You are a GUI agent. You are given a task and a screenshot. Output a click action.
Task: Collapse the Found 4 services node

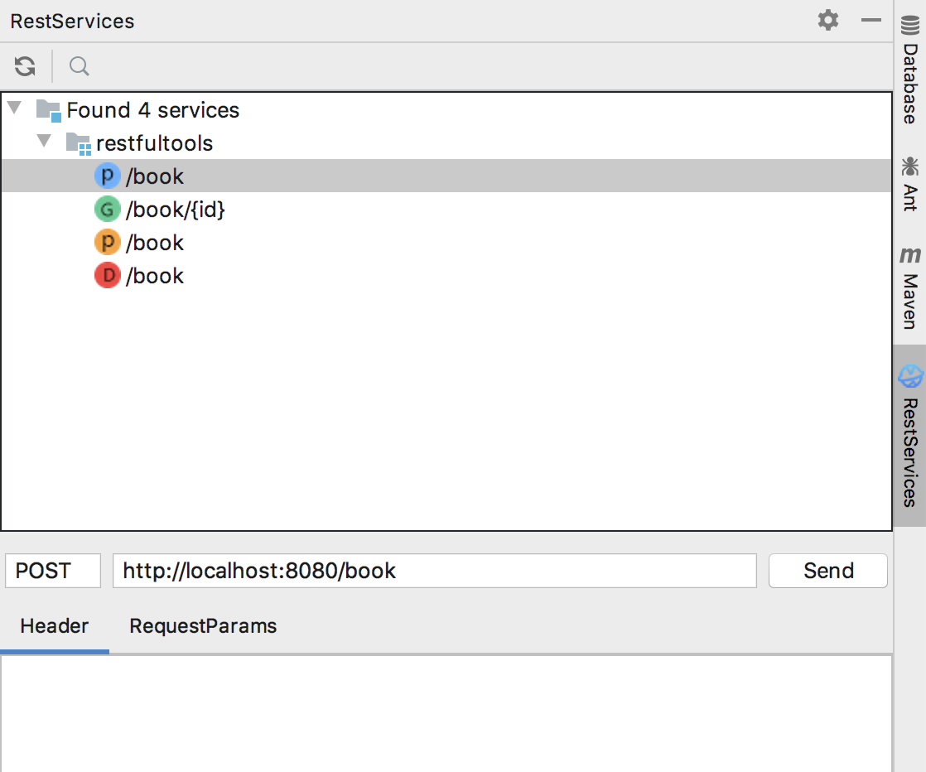click(x=14, y=109)
